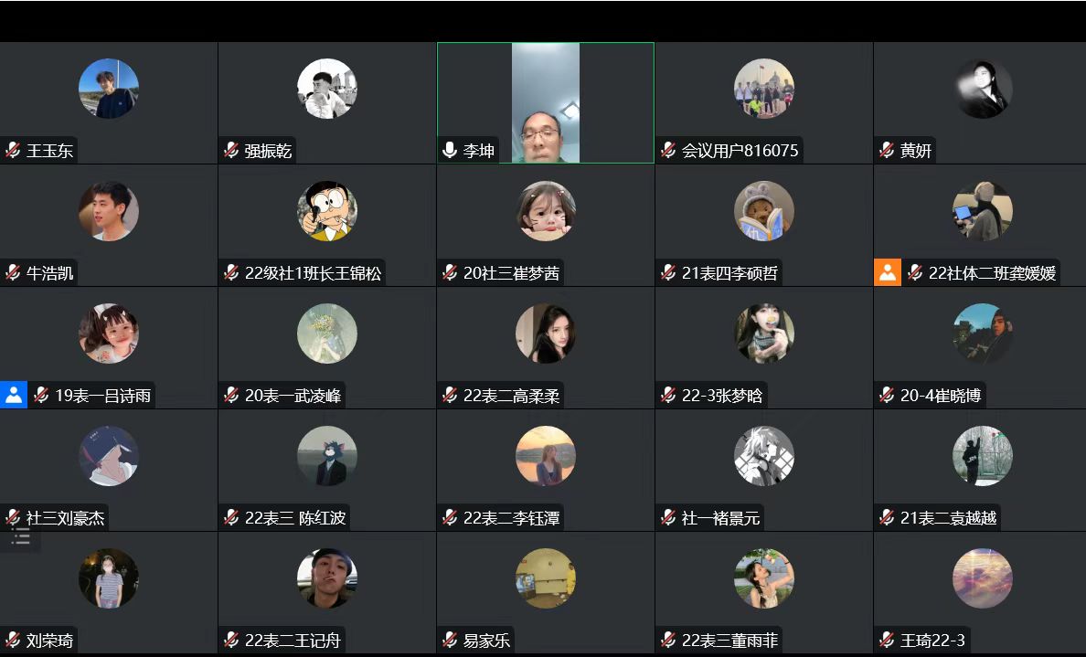
Task: Click the name label 易家乐
Action: click(x=486, y=641)
